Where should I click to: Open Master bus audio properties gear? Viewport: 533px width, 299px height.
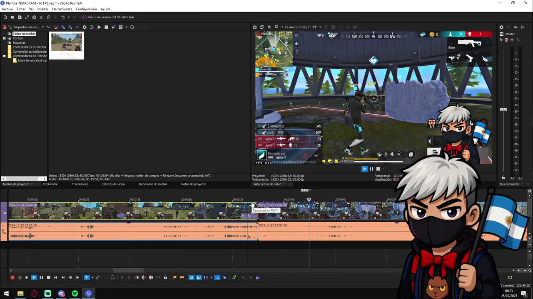(x=501, y=27)
